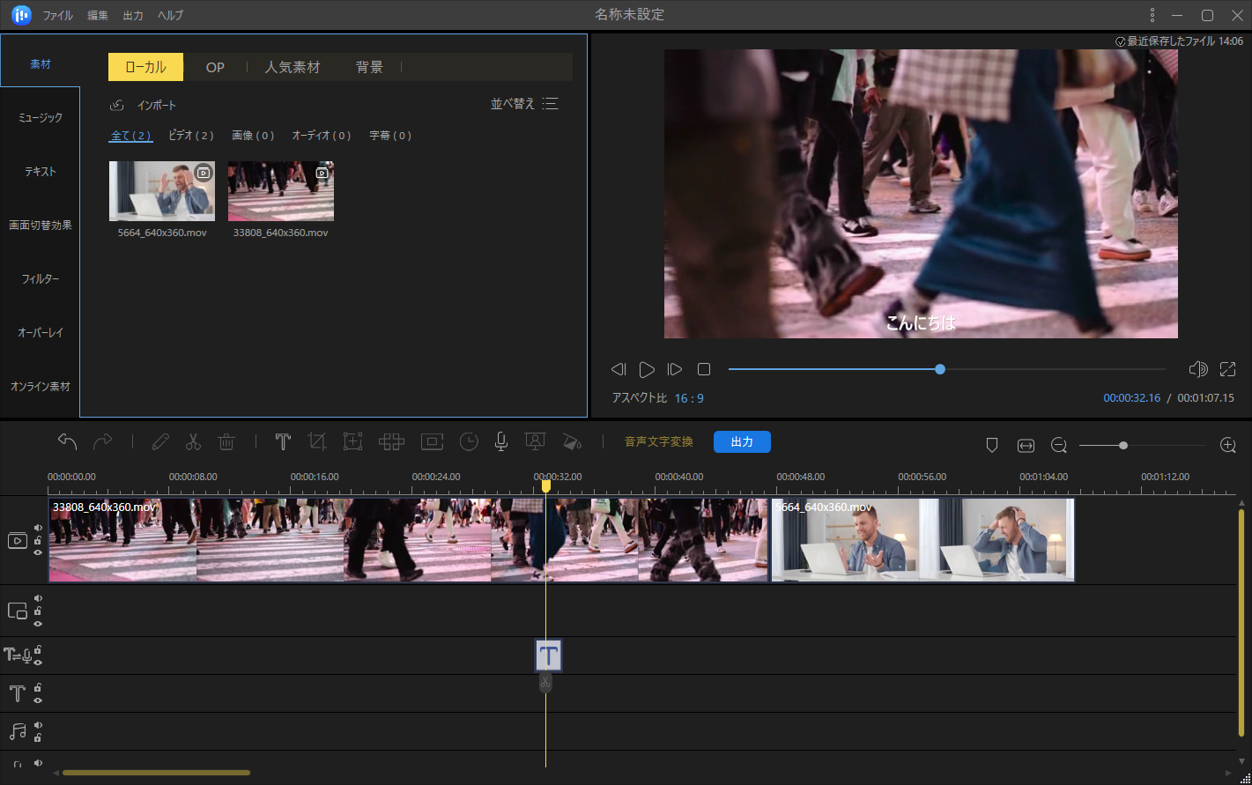Click the Mosaic tool icon

391,441
